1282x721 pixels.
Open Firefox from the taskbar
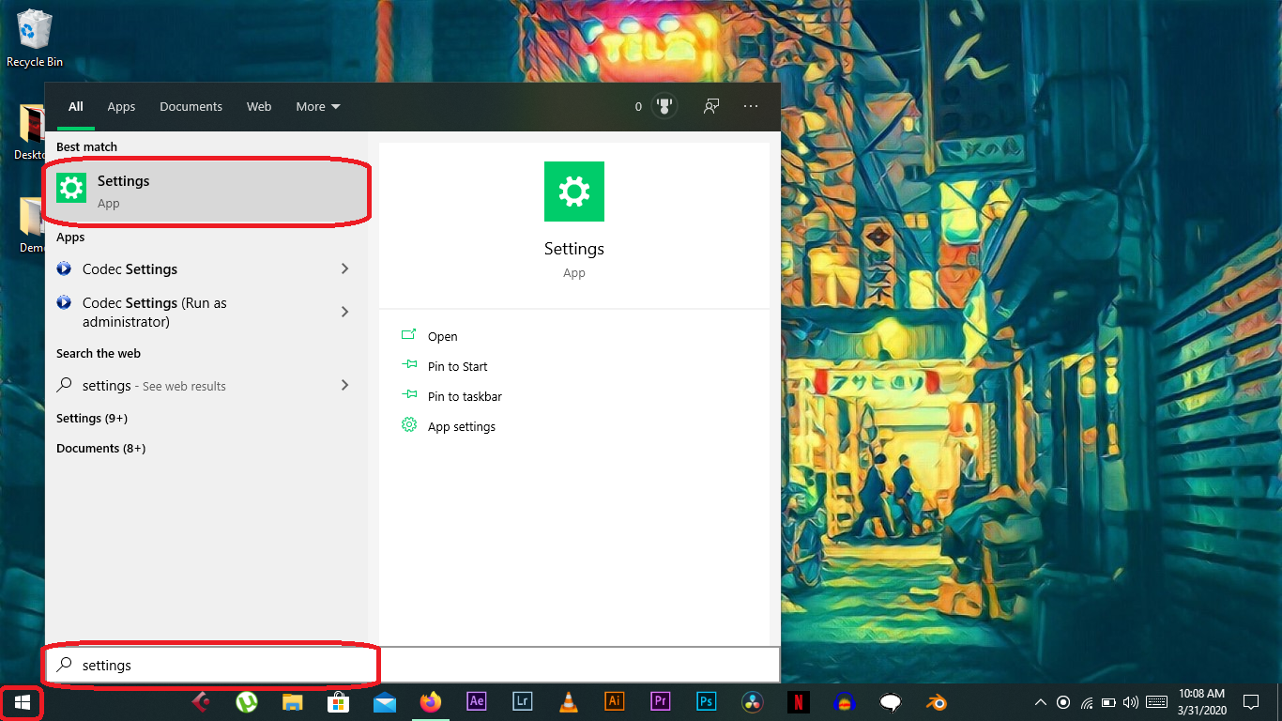tap(431, 701)
